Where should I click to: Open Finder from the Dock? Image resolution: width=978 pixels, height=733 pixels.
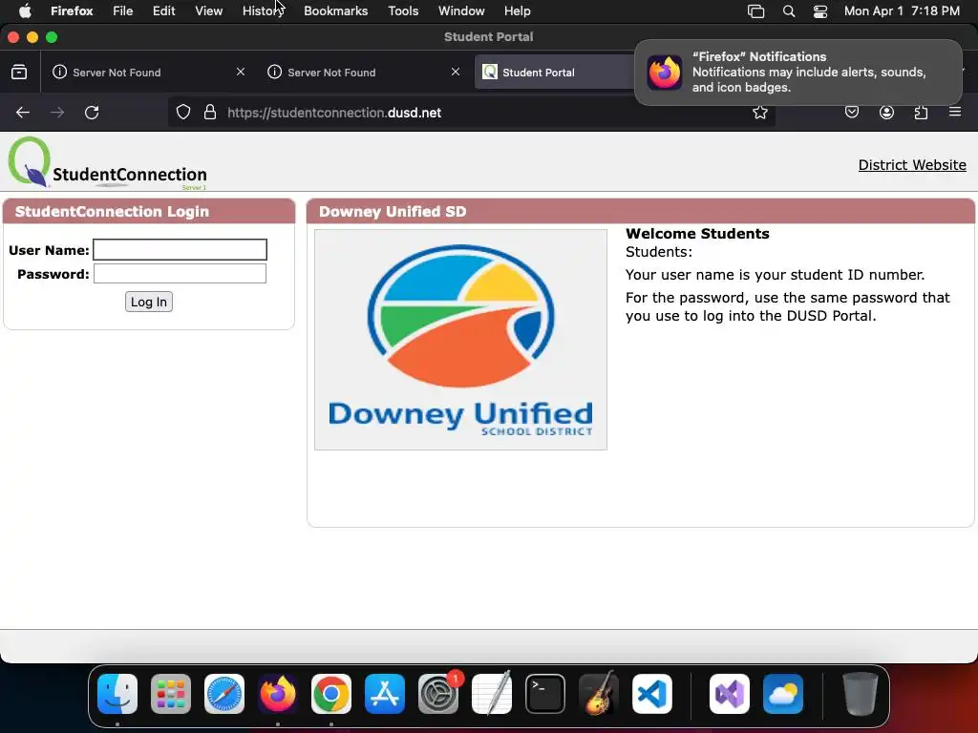117,694
